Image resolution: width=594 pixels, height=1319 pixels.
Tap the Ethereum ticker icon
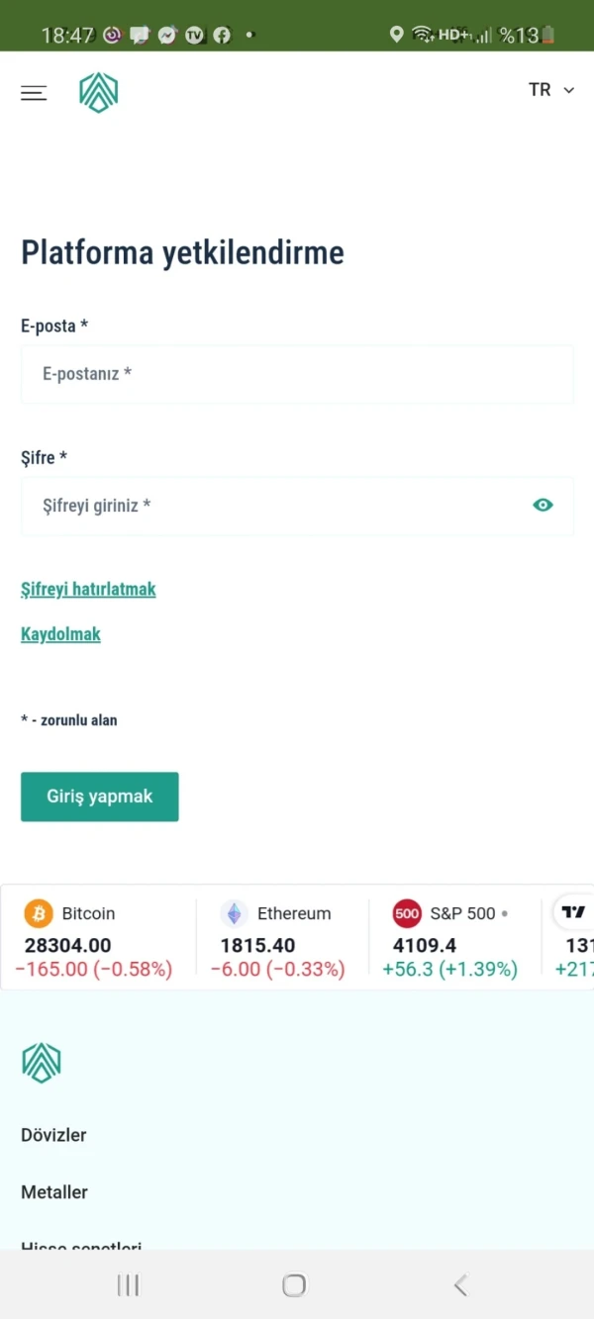(x=234, y=912)
